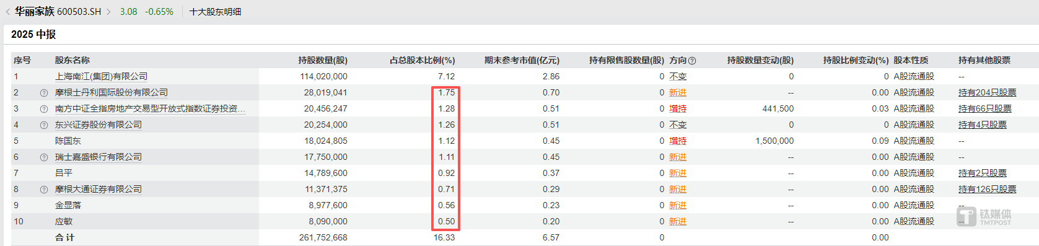Click 新进 in the 摩根士丹利 row

pos(678,92)
